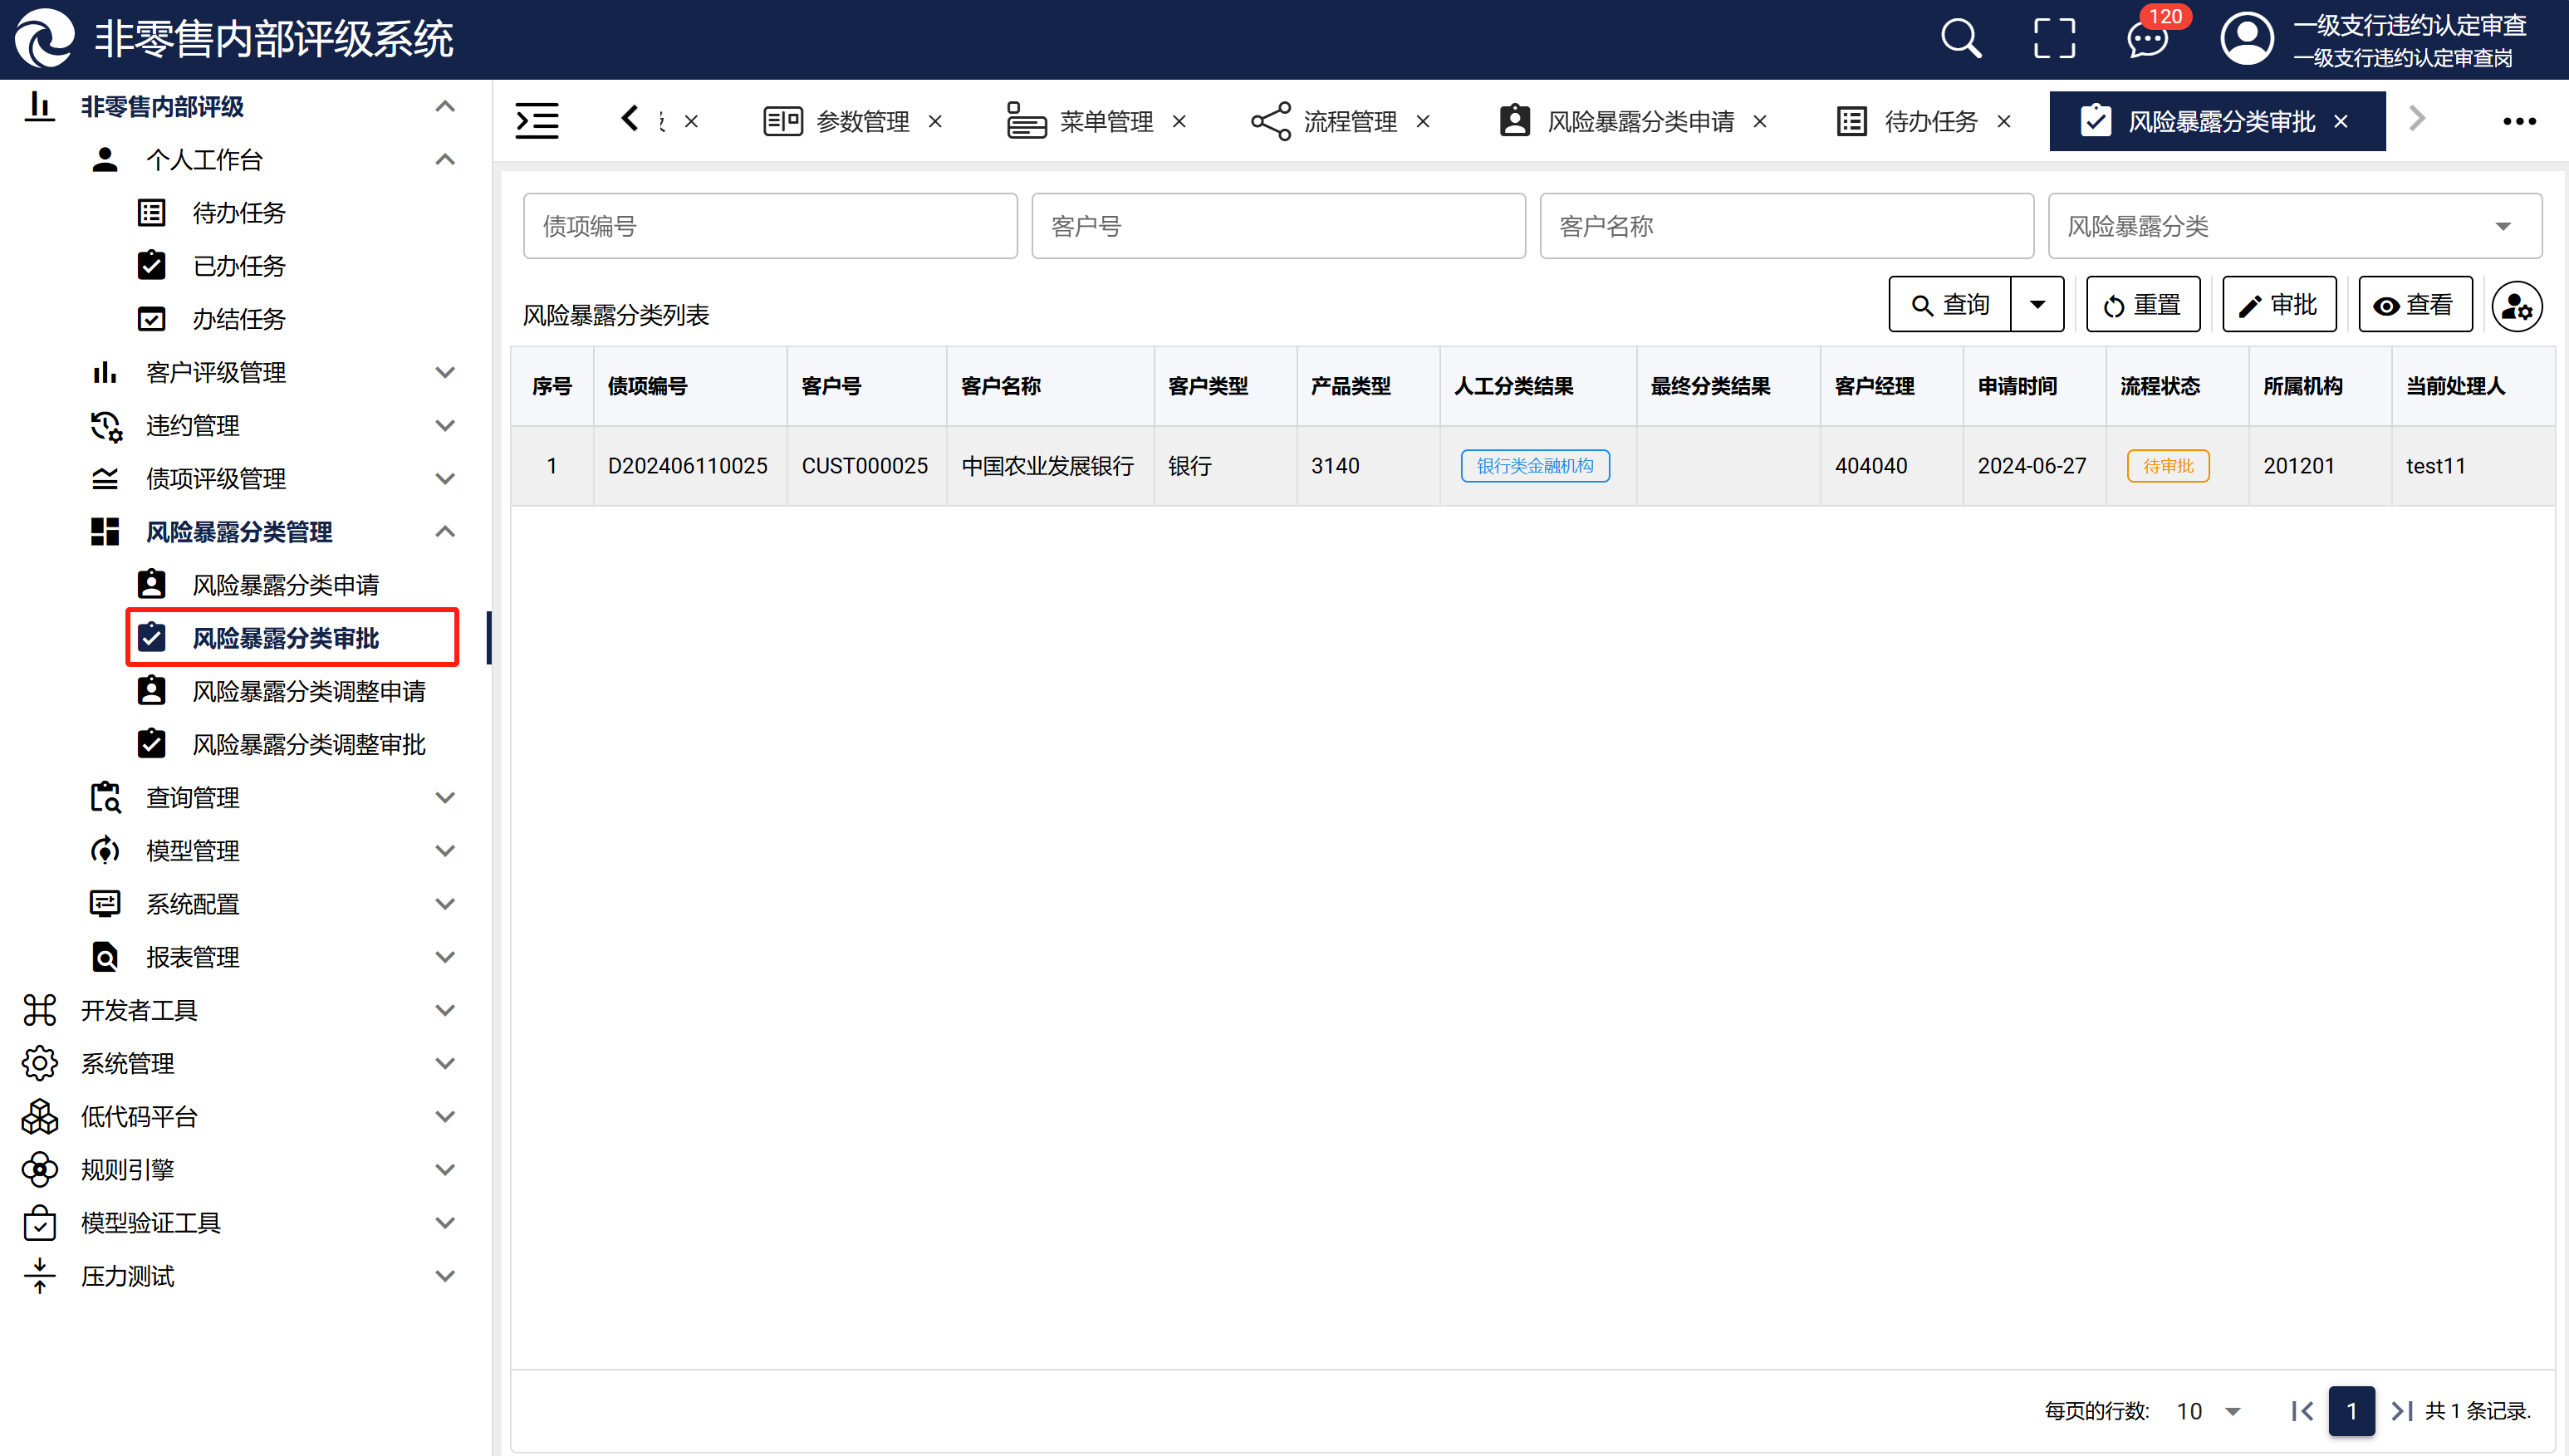Go to last page icon

click(x=2401, y=1411)
